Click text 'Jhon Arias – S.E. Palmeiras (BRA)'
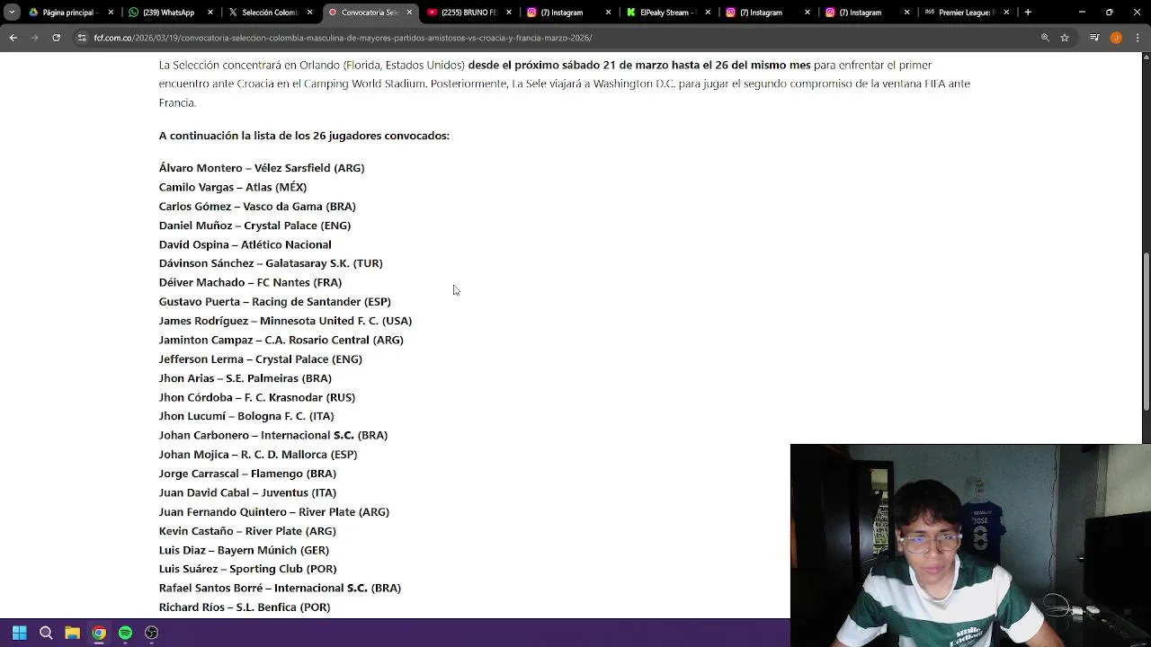Viewport: 1151px width, 647px height. [245, 378]
